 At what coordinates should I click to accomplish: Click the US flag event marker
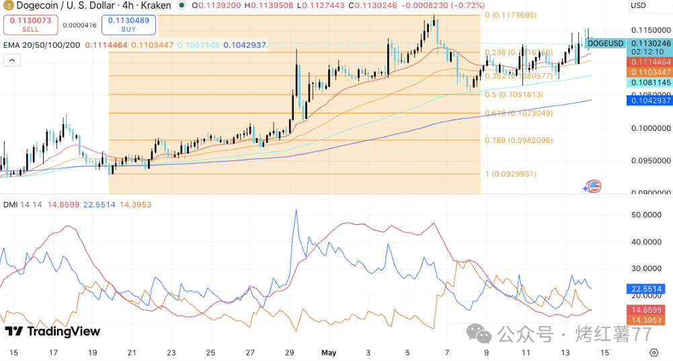click(x=594, y=186)
